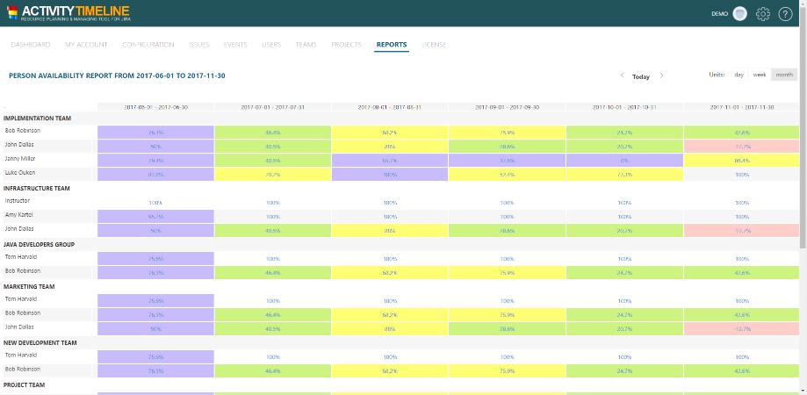Go to the License tab
The image size is (807, 395).
[x=434, y=45]
